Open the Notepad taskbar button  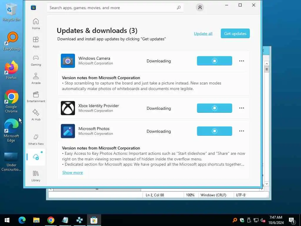pyautogui.click(x=65, y=220)
